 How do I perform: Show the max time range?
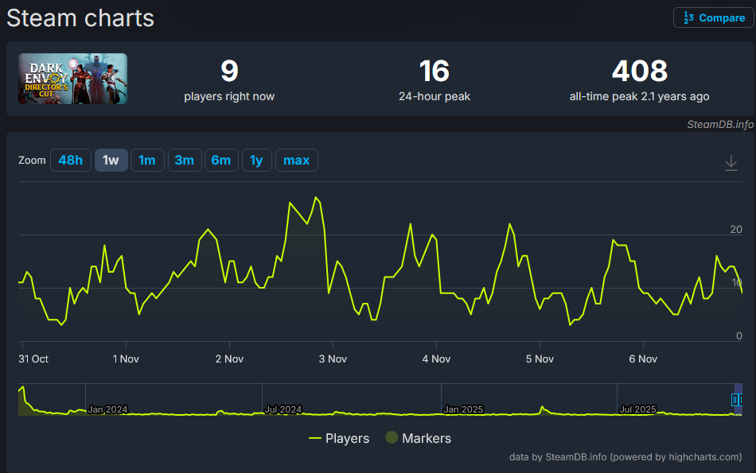coord(297,160)
